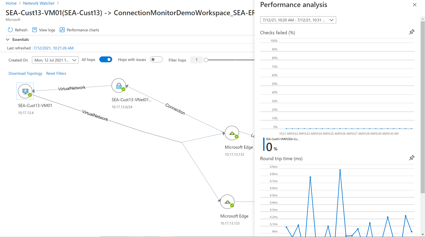Turn off the All hops toggle

[x=106, y=59]
